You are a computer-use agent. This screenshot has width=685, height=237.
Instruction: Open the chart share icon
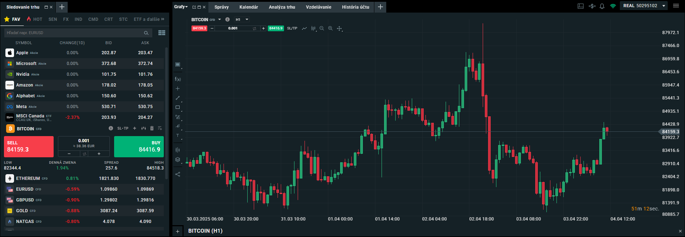pyautogui.click(x=177, y=174)
